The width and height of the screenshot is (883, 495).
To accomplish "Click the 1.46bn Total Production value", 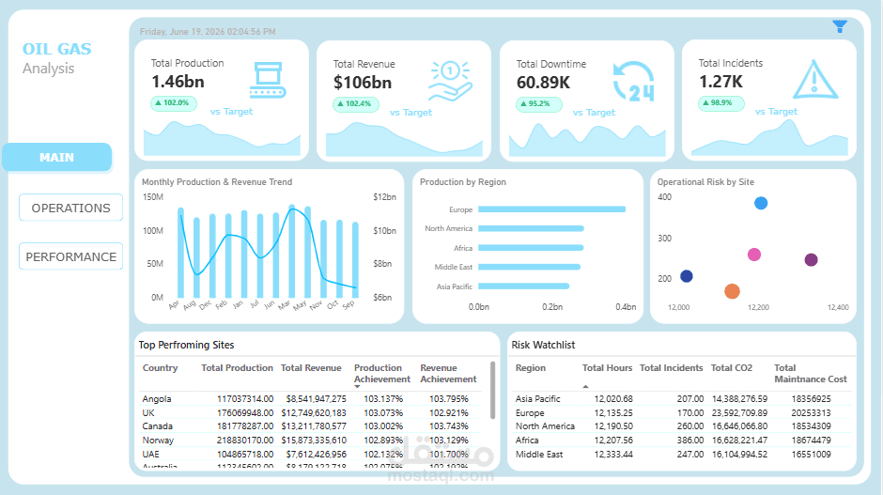I will (178, 82).
